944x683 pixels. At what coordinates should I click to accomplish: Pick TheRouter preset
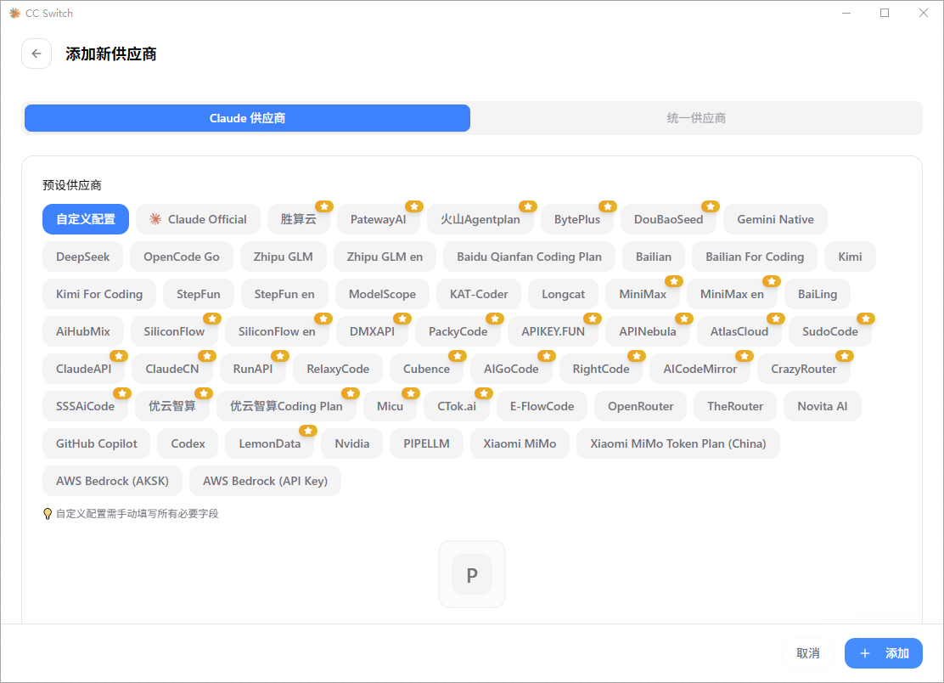tap(735, 406)
